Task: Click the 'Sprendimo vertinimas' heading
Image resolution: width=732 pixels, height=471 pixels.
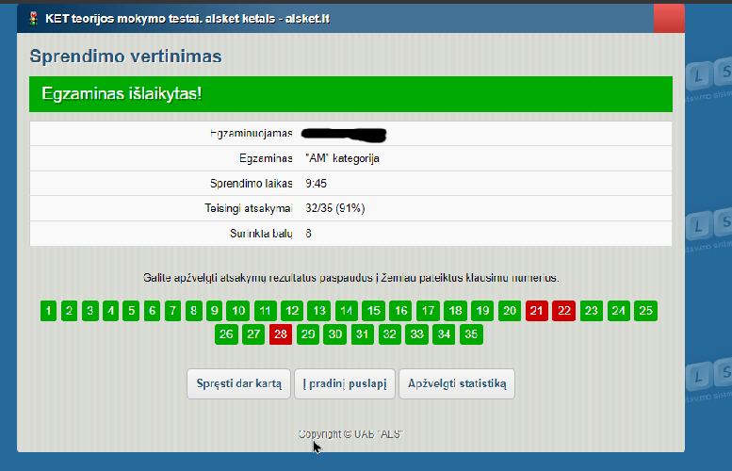Action: [x=125, y=57]
